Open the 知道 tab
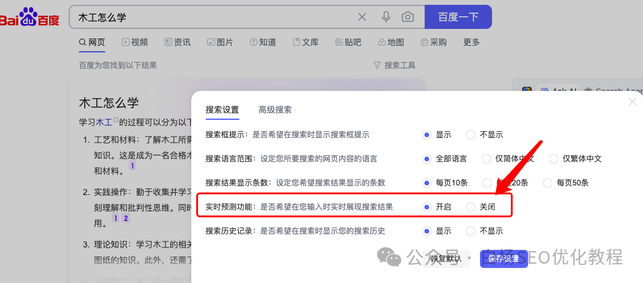 263,42
